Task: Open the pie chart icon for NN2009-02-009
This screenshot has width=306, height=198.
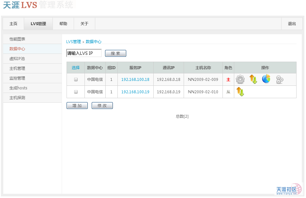Action: point(266,79)
